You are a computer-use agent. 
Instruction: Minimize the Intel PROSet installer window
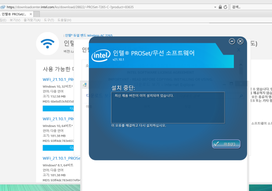point(232,41)
